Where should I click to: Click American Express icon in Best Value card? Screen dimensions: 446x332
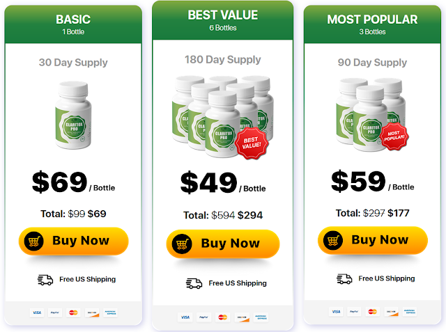click(261, 317)
